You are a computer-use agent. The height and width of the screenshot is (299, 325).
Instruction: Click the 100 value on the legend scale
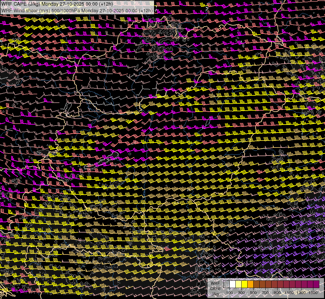pyautogui.click(x=229, y=293)
